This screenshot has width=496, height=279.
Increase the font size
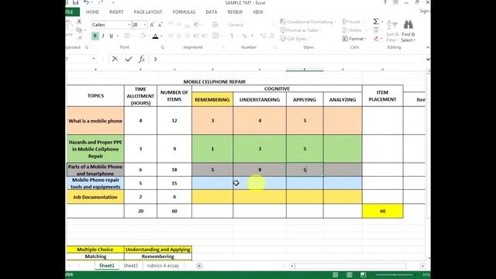click(152, 25)
